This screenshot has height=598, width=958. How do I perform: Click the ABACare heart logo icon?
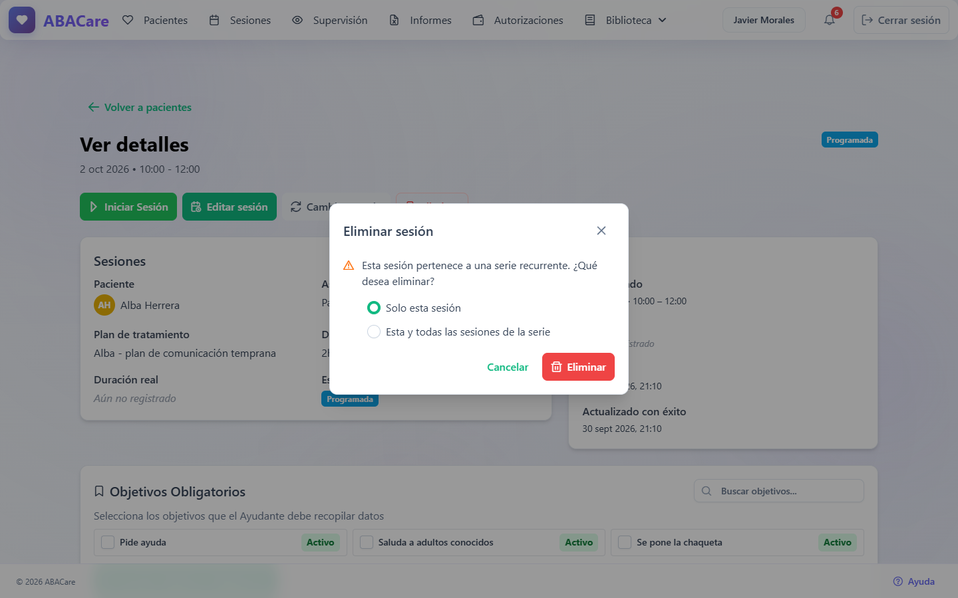[22, 20]
